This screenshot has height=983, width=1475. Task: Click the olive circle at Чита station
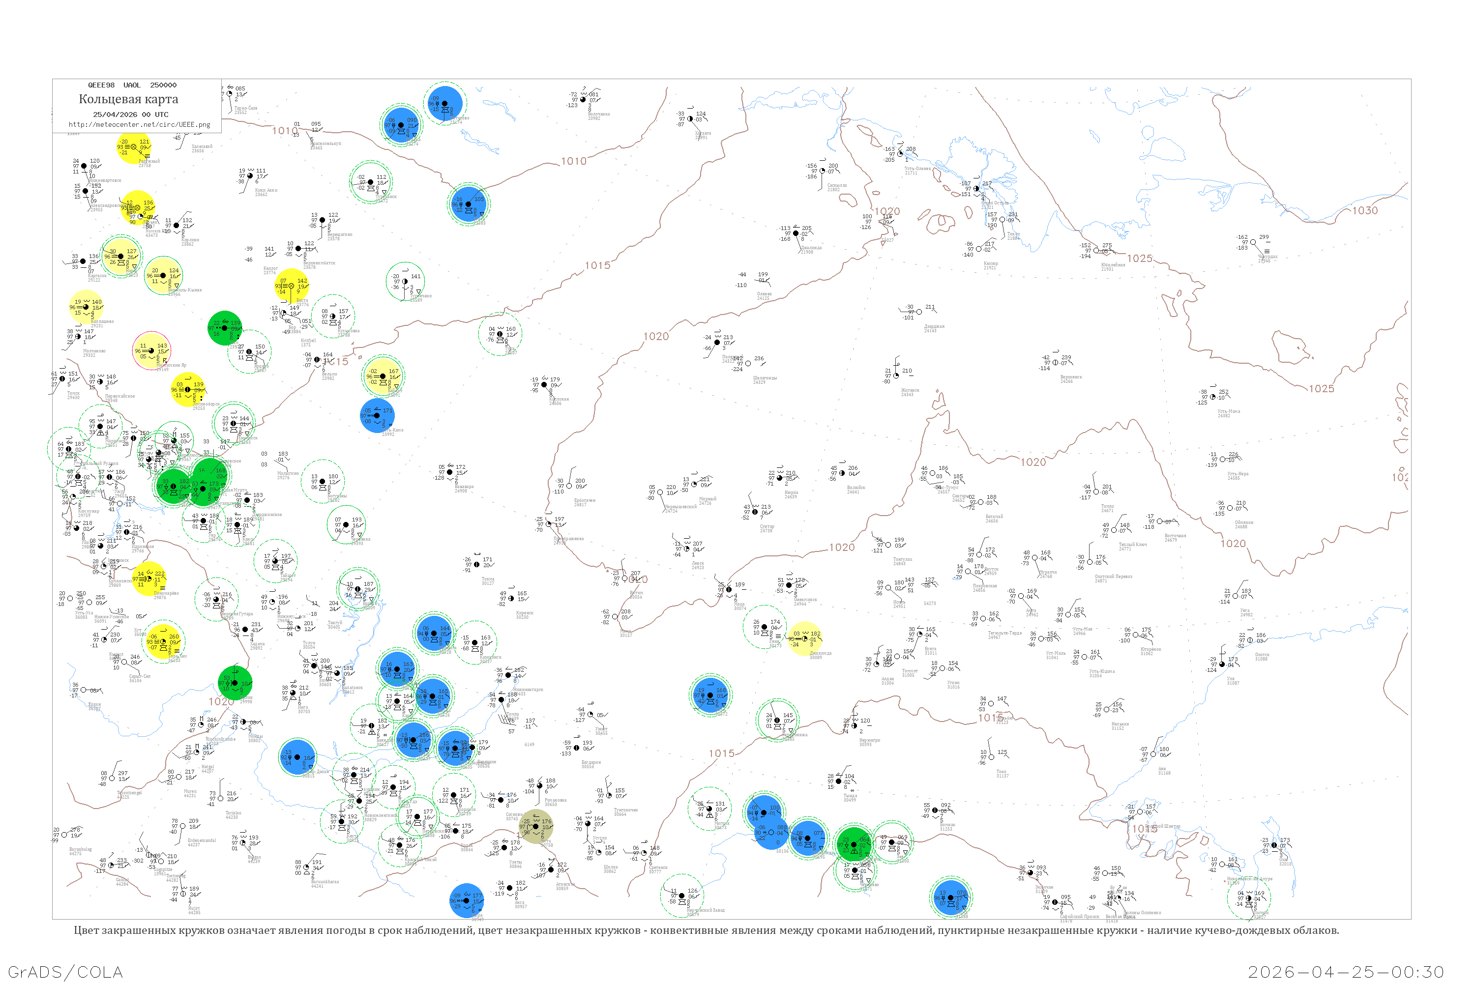coord(537,827)
